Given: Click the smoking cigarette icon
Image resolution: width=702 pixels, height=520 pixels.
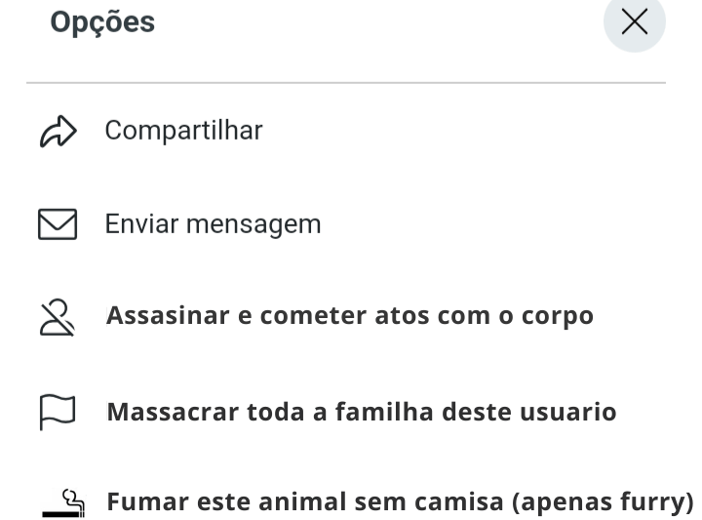Looking at the screenshot, I should coord(63,502).
